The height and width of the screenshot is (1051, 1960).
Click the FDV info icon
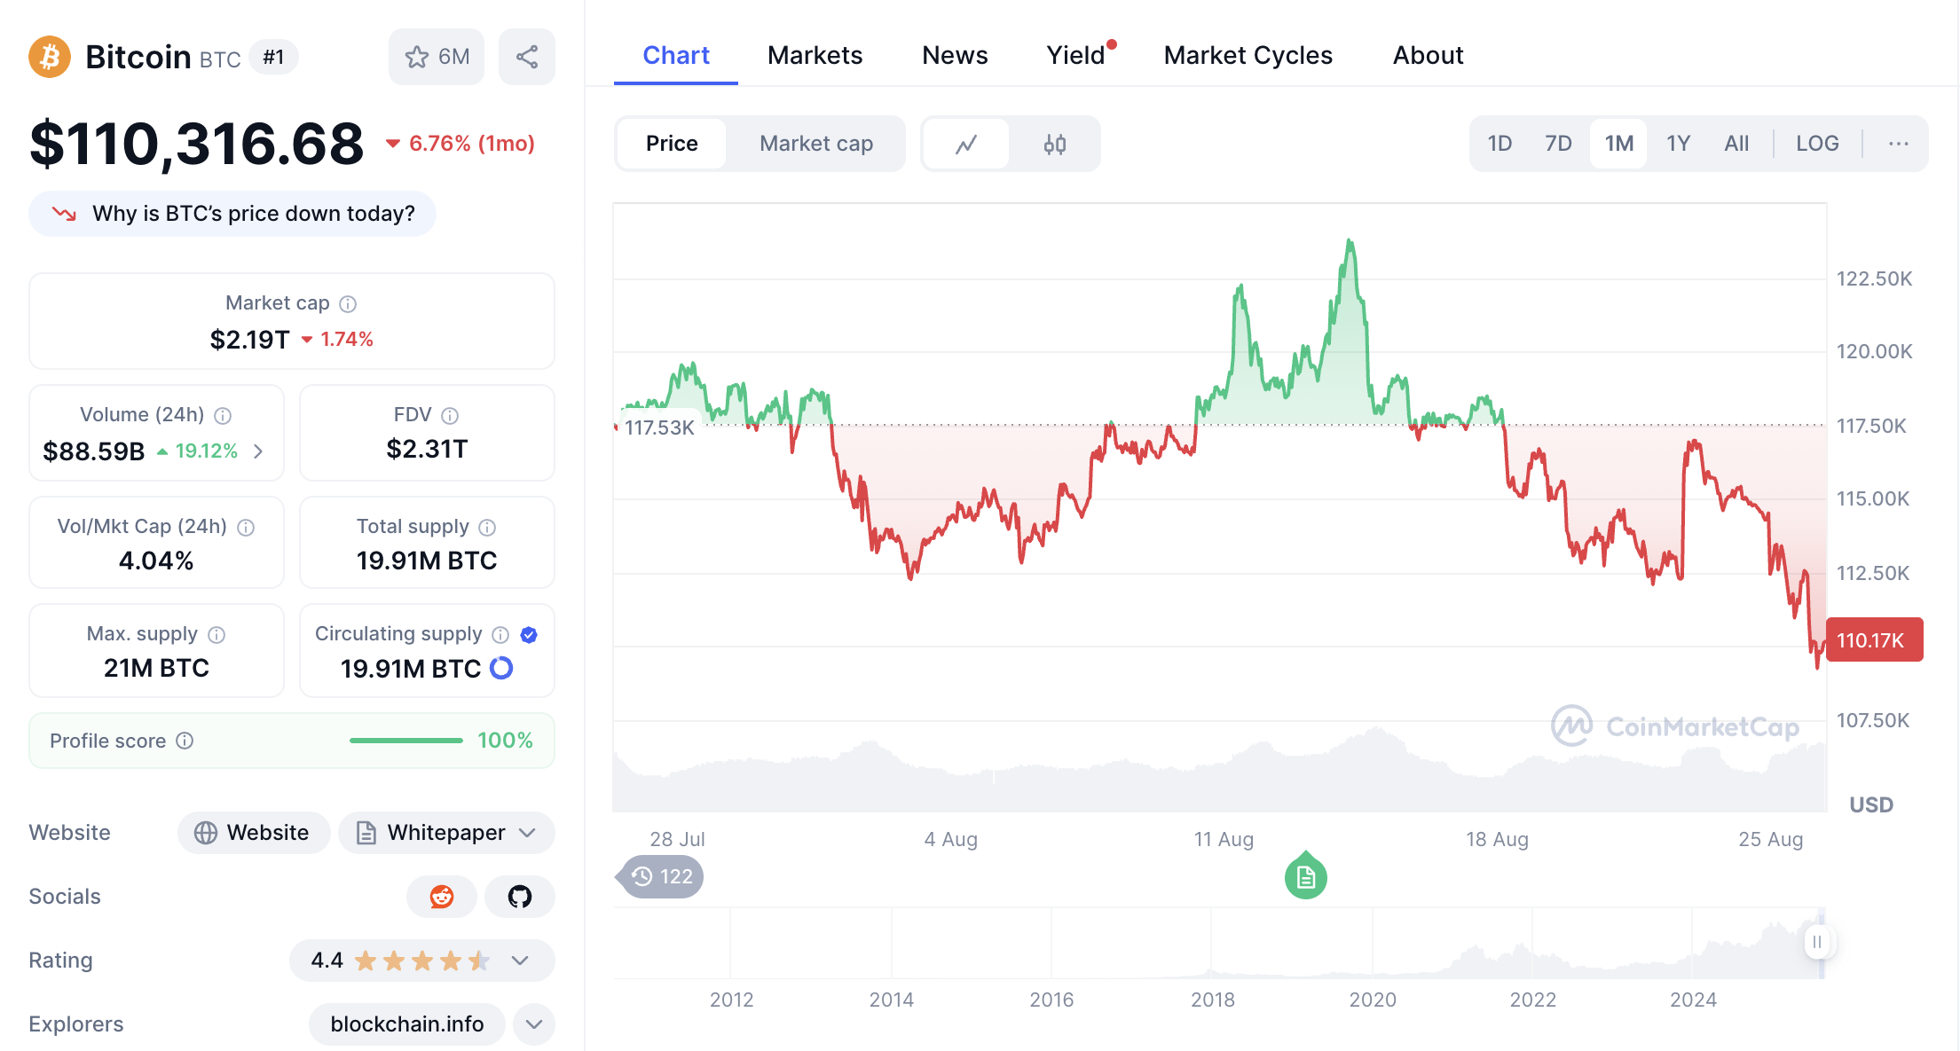coord(450,416)
